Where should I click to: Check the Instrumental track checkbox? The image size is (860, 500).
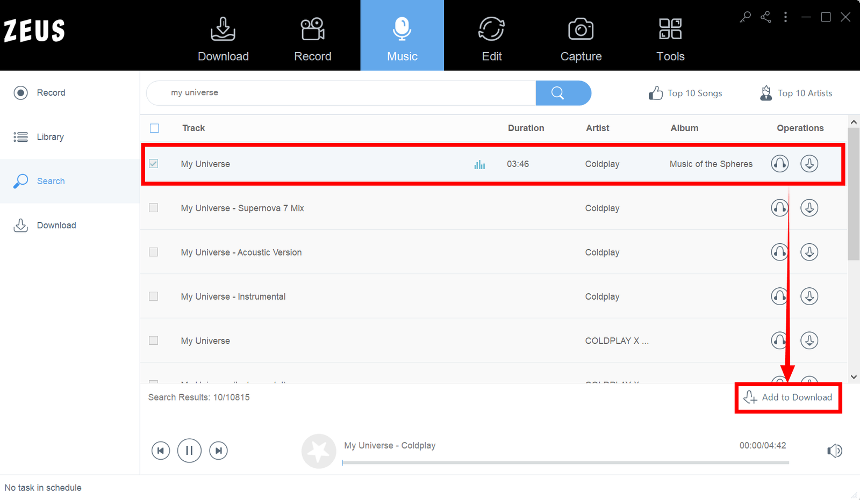(154, 296)
